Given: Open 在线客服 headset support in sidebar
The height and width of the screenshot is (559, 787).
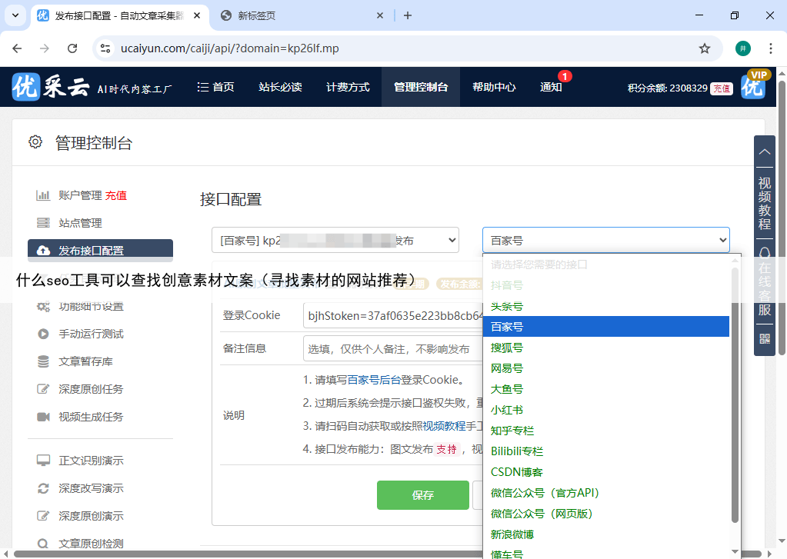Looking at the screenshot, I should pyautogui.click(x=764, y=281).
